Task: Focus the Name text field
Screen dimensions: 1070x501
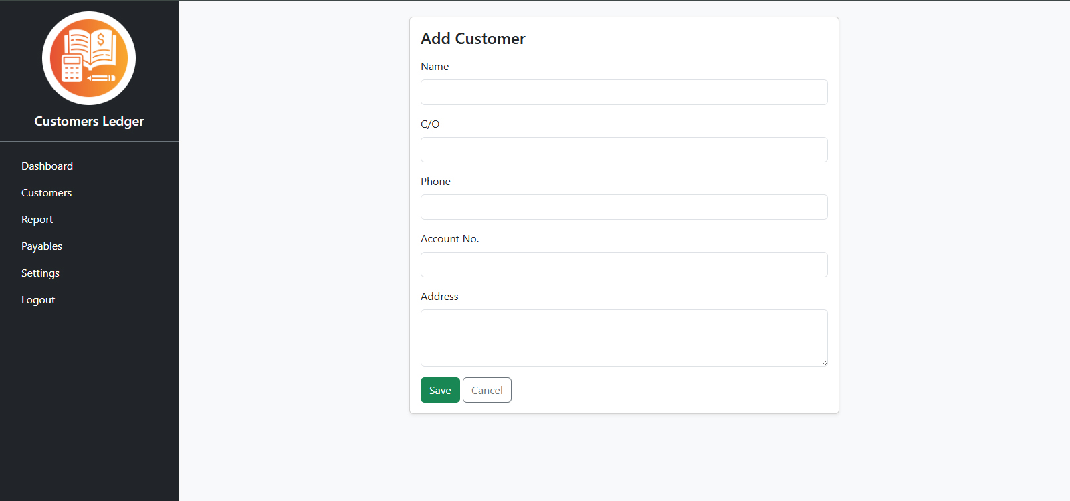Action: (x=624, y=92)
